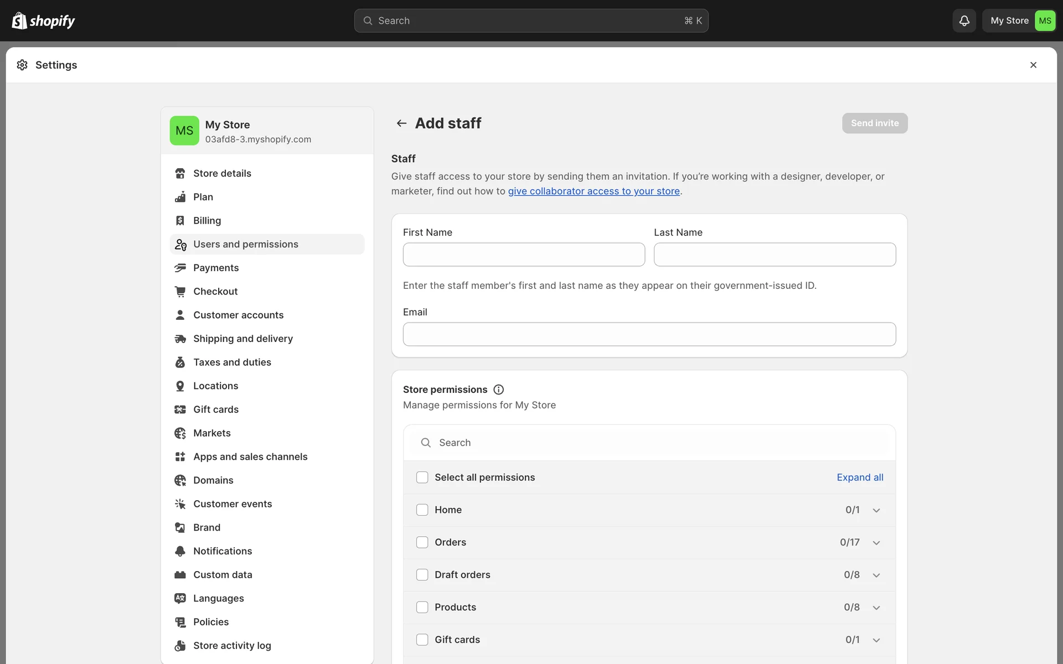Enable the Products permission checkbox
Screen dimensions: 1063x664
tap(422, 607)
